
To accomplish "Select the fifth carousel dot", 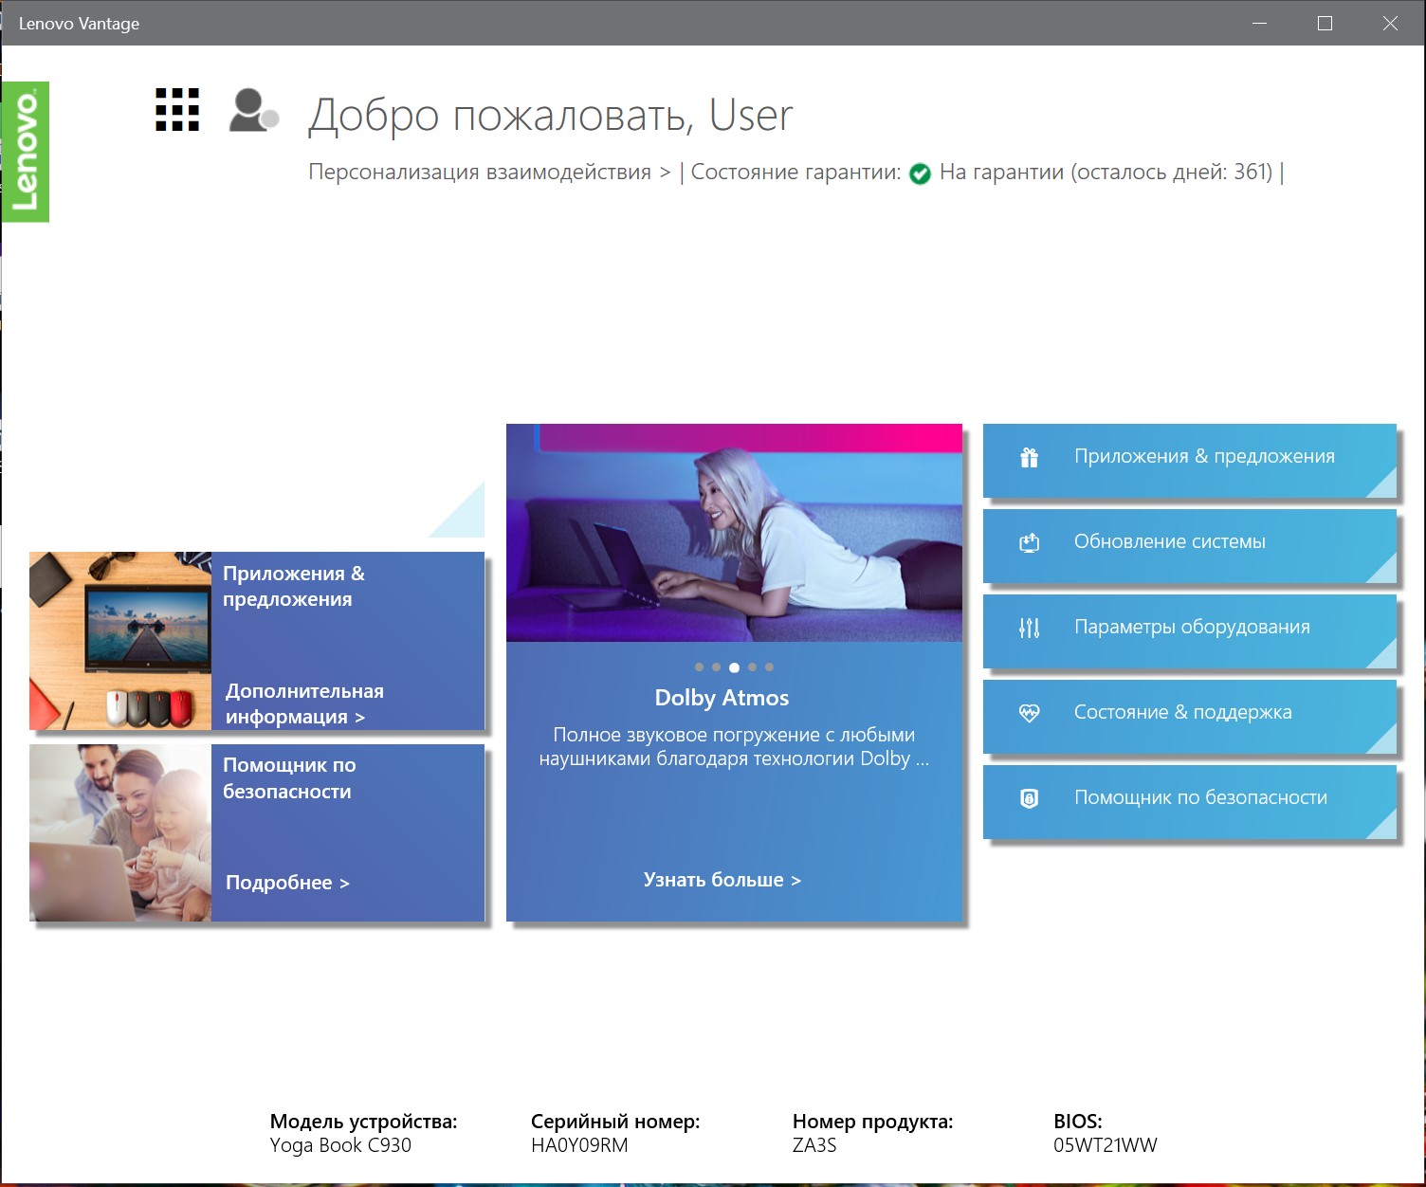I will pyautogui.click(x=769, y=667).
